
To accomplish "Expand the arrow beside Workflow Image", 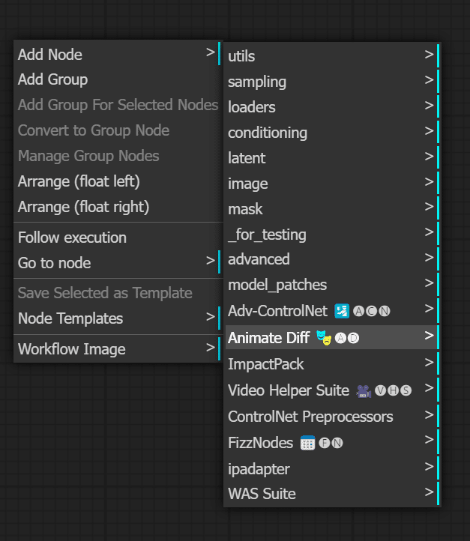I will click(x=211, y=347).
